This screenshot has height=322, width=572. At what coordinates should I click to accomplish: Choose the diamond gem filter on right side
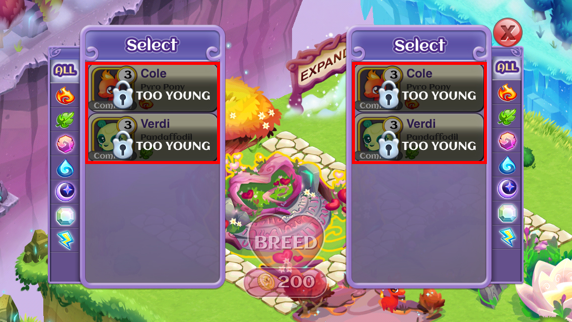click(x=507, y=213)
